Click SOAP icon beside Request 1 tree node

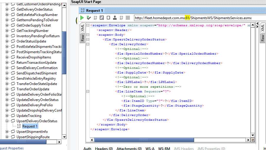pyautogui.click(x=19, y=126)
